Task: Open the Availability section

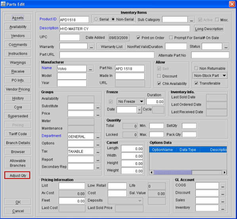Action: (x=18, y=27)
